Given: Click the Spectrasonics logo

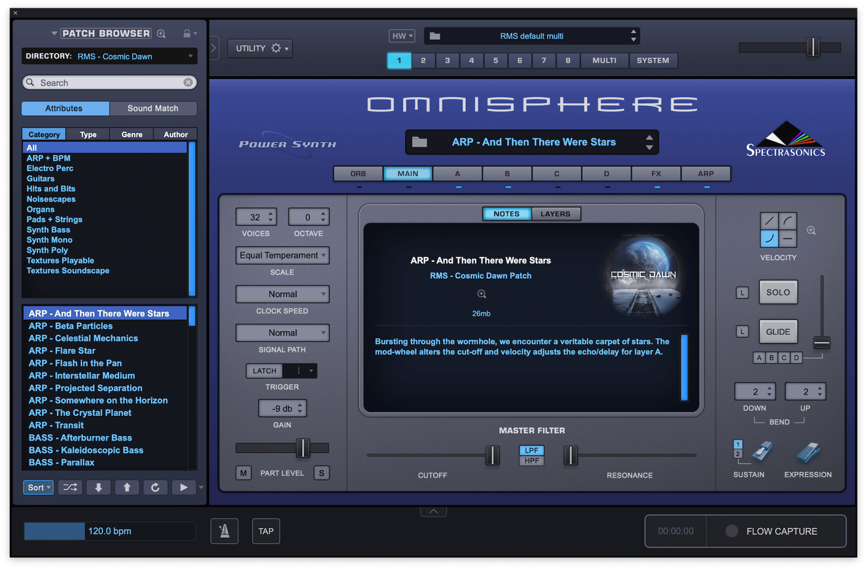Looking at the screenshot, I should point(786,139).
